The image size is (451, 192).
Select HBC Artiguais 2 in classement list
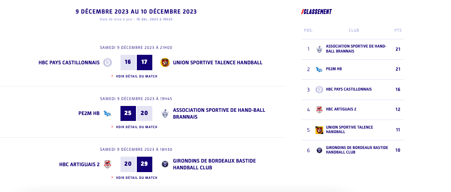pos(341,110)
